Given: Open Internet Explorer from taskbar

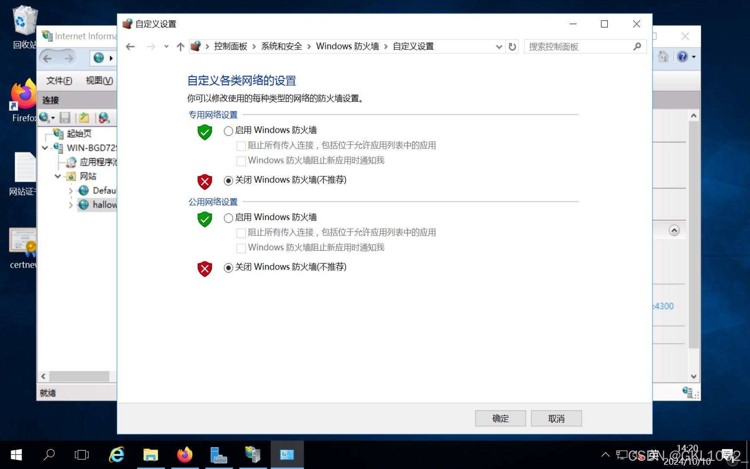Looking at the screenshot, I should [116, 455].
